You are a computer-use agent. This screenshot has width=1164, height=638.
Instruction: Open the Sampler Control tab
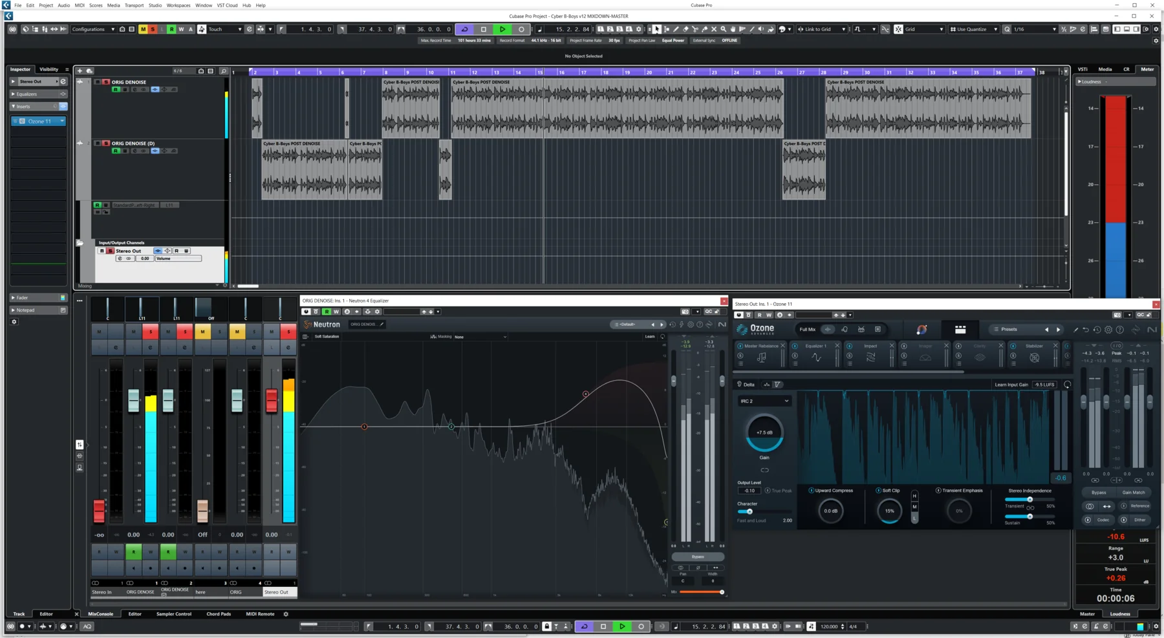point(174,614)
